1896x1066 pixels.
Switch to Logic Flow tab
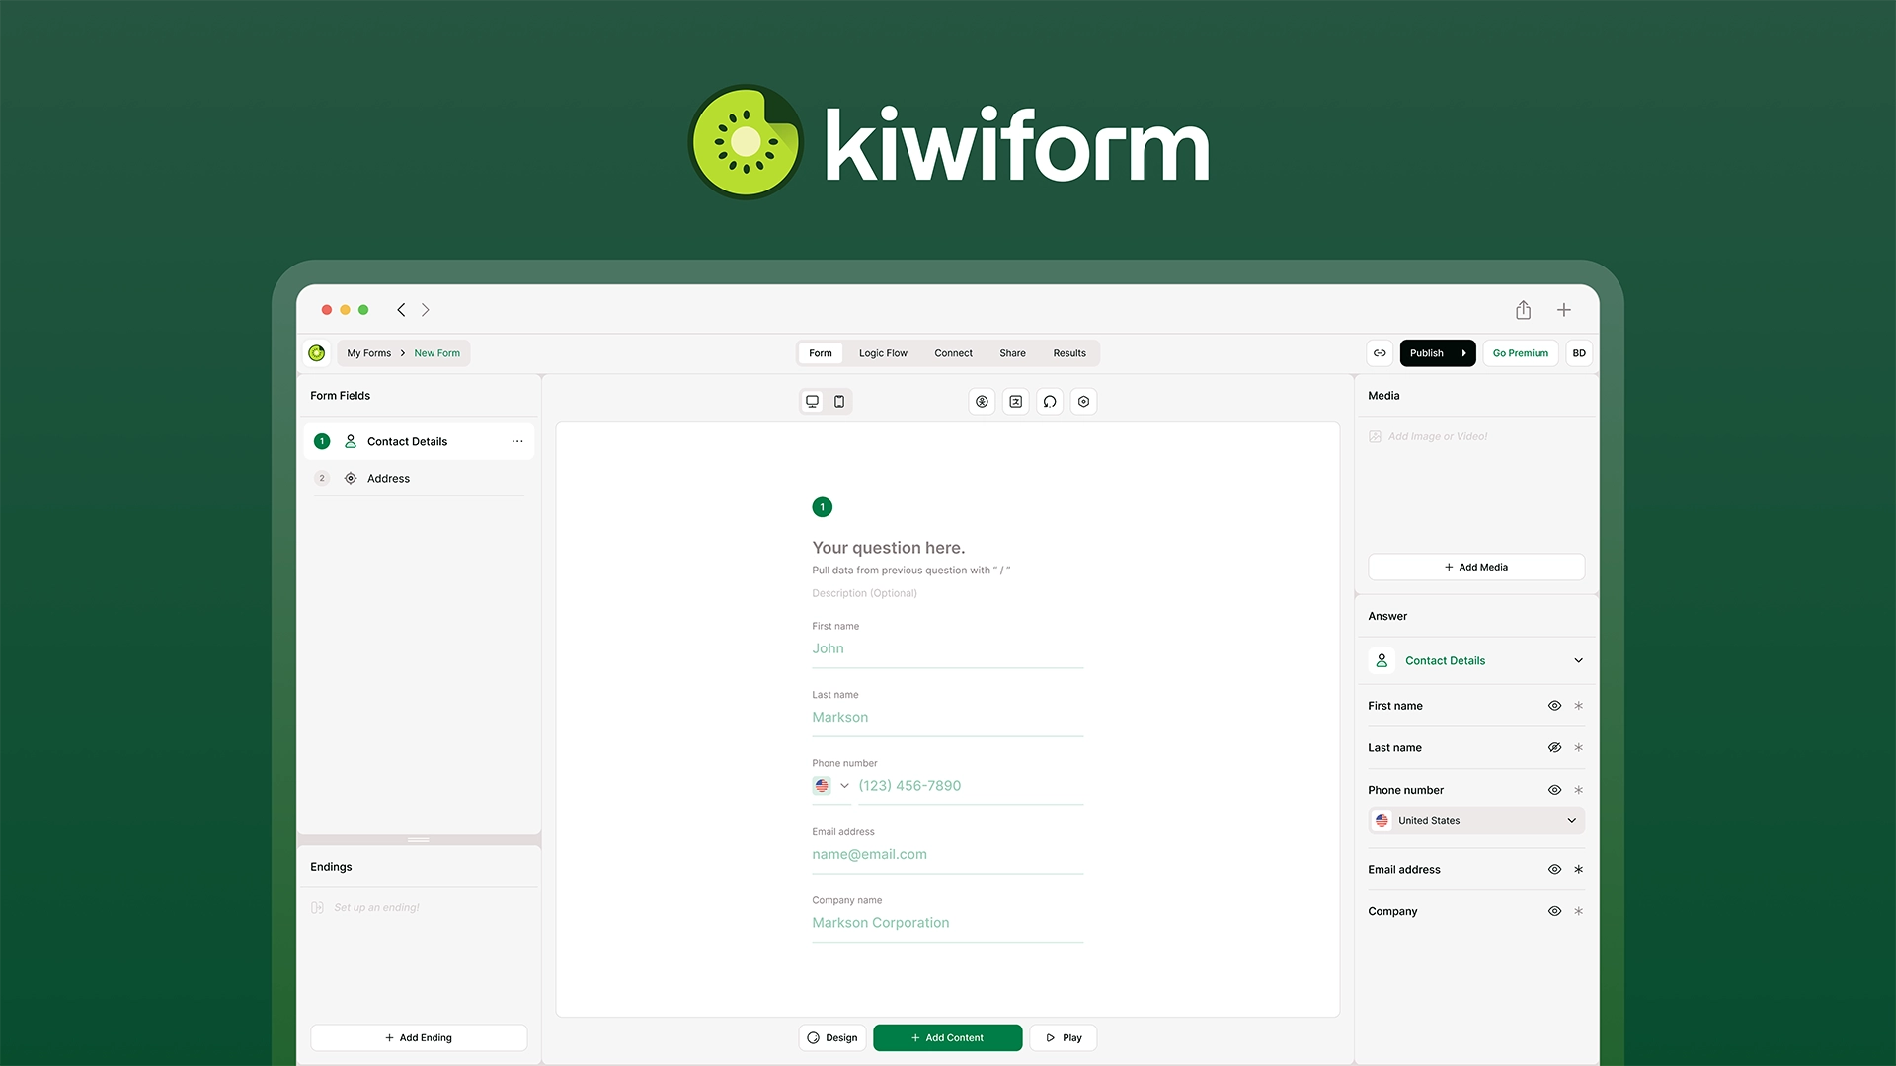click(883, 353)
